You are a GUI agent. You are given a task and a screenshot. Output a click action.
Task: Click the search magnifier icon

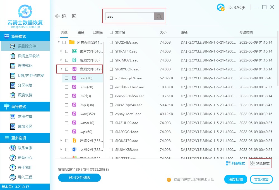pyautogui.click(x=159, y=16)
